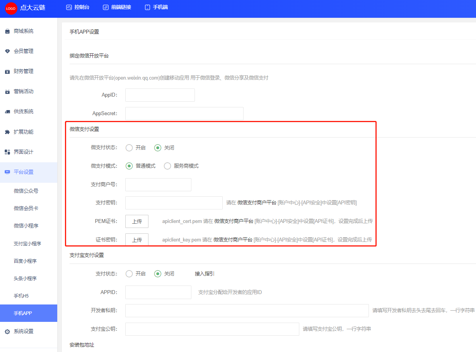Set Alipay 支付状态 to 关闭
Viewport: 476px width, 352px height.
[158, 274]
